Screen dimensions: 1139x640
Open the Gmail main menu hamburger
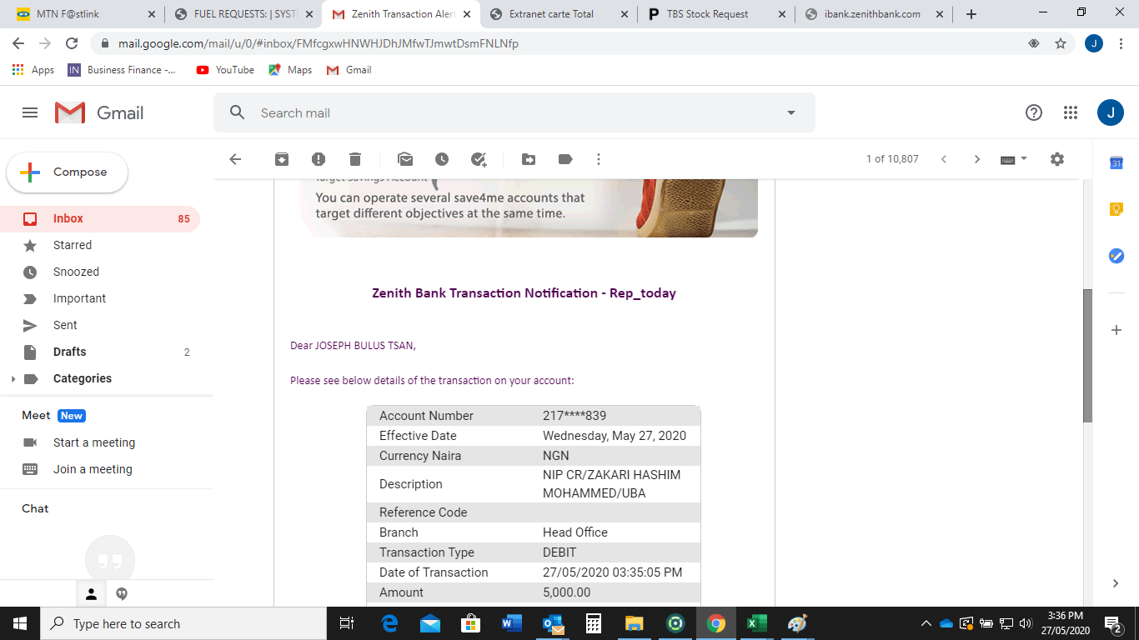(30, 112)
